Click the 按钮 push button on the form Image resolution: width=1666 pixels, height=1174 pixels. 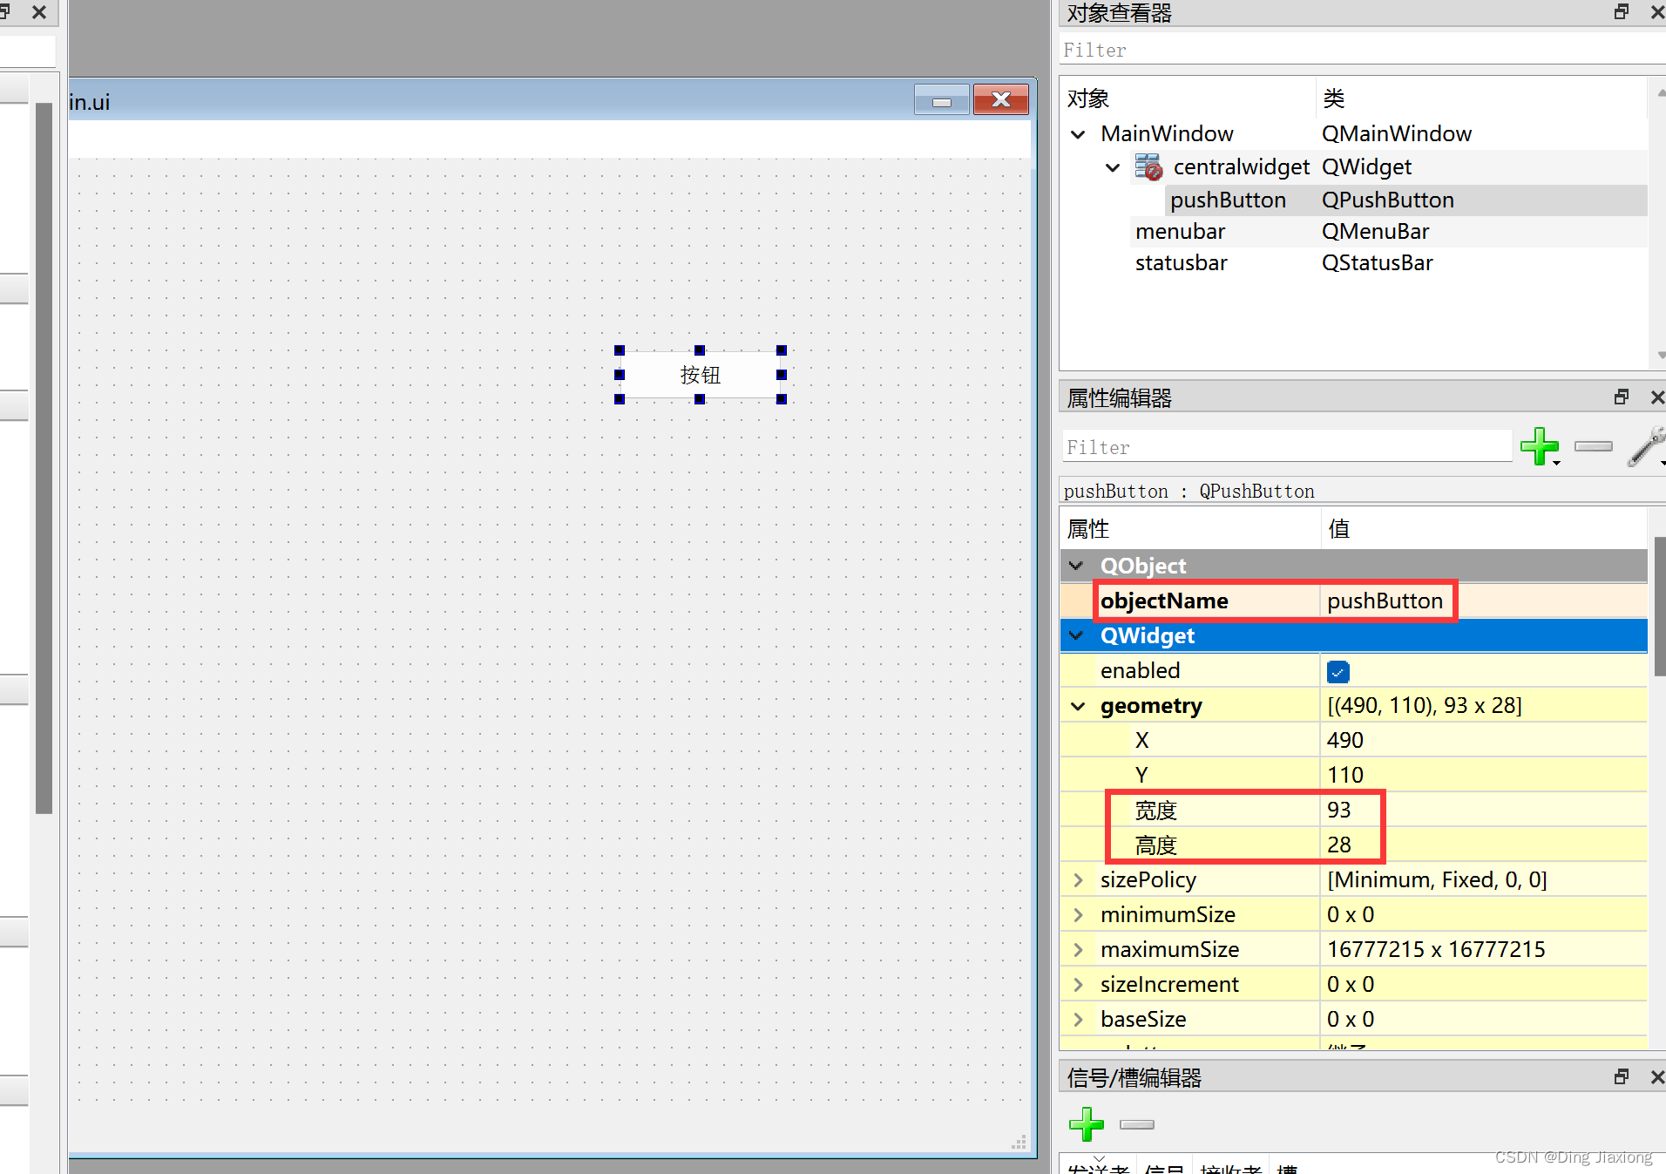[x=700, y=375]
